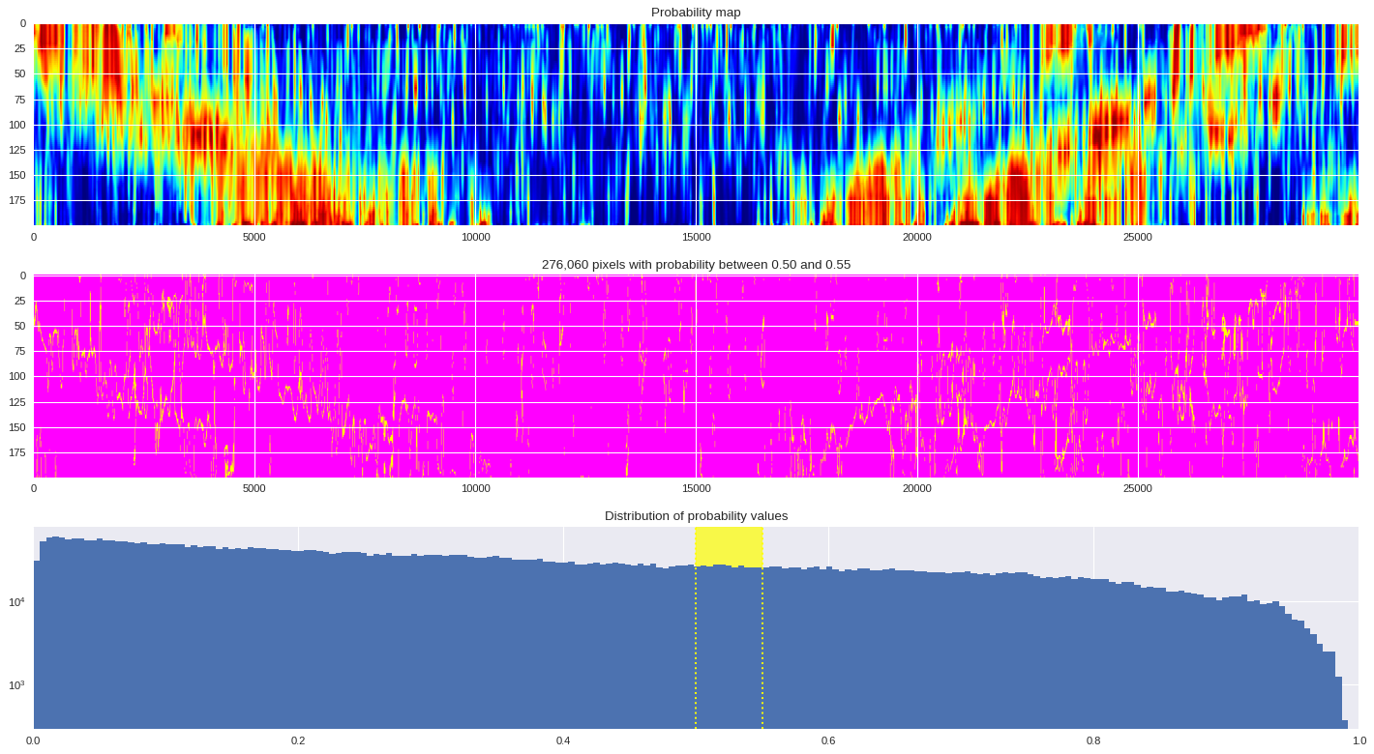The height and width of the screenshot is (754, 1374).
Task: Click x-axis label 10000 under the probability map
Action: pyautogui.click(x=475, y=237)
